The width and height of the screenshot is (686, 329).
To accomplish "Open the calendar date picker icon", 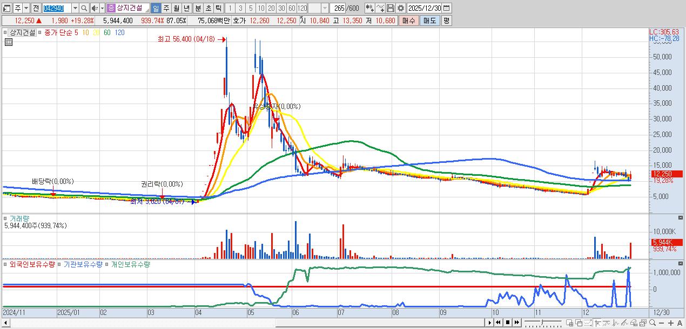I will coord(447,8).
